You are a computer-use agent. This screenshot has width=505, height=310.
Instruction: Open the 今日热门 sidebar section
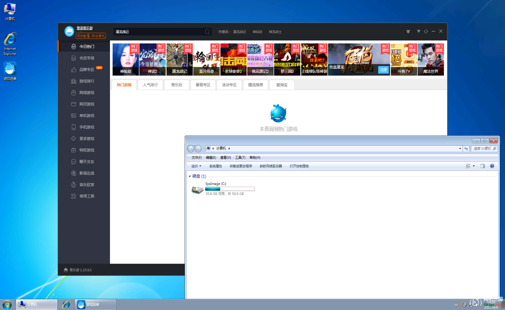coord(84,46)
